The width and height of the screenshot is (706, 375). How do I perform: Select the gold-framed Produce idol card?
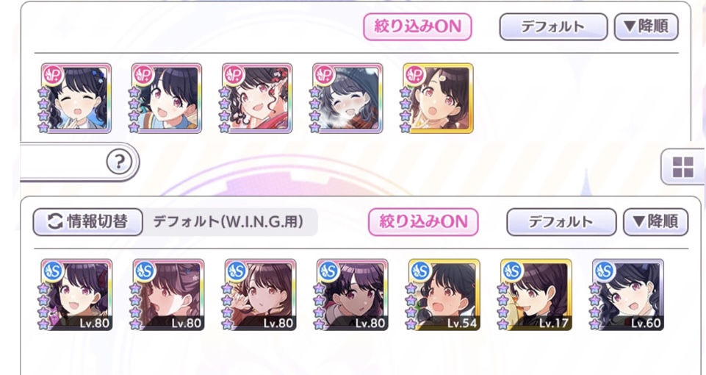click(438, 99)
